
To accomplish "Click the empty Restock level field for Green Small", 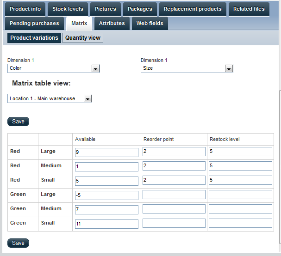I will [x=240, y=223].
